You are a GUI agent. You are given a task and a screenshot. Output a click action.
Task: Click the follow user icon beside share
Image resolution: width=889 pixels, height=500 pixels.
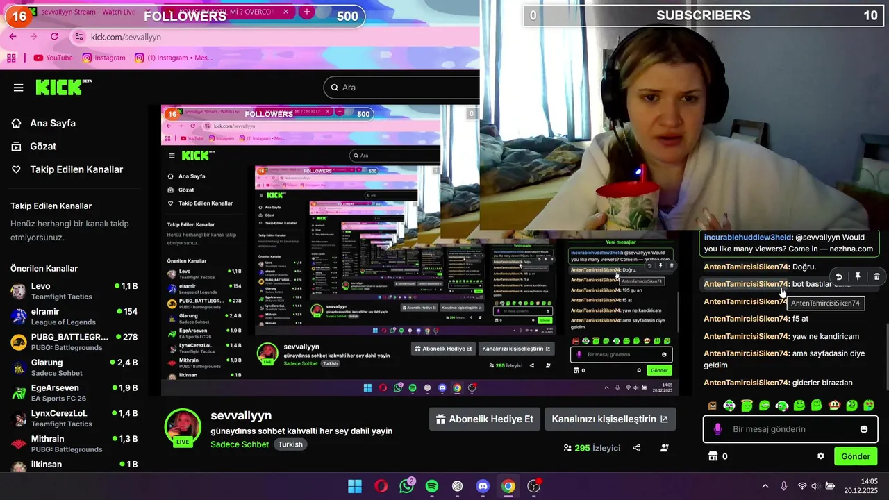pos(665,448)
